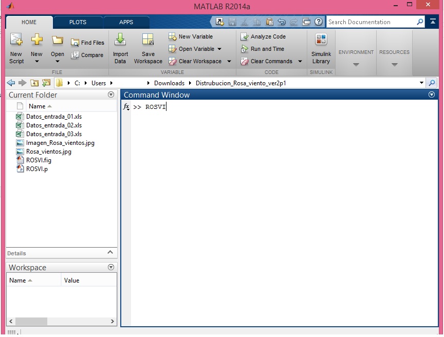
Task: Click the fx function browser icon
Action: (126, 107)
